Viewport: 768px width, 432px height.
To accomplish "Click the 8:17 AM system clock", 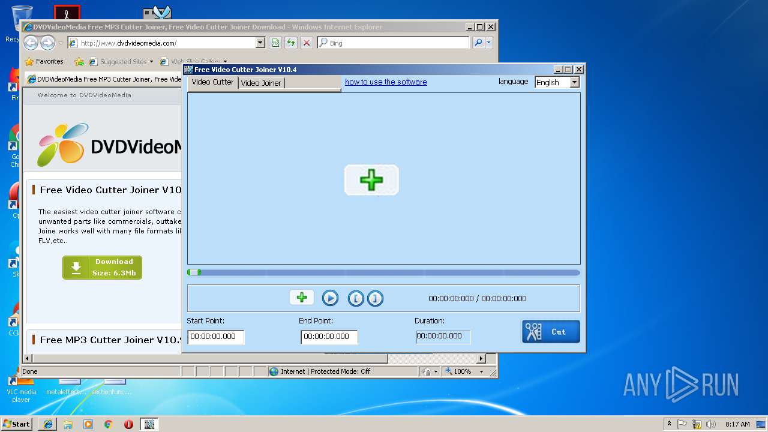I will pyautogui.click(x=737, y=424).
